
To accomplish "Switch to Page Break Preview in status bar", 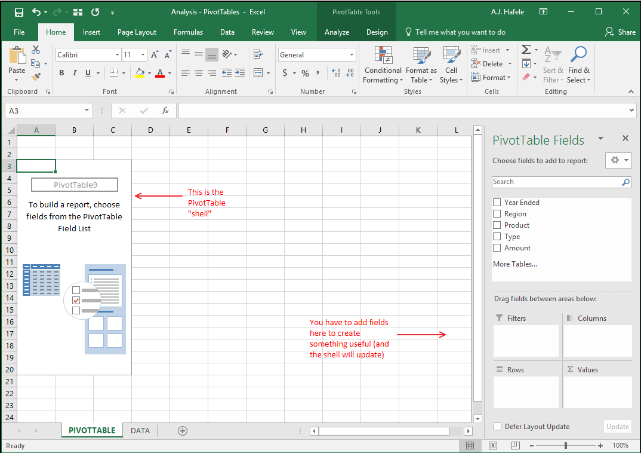I will 516,445.
